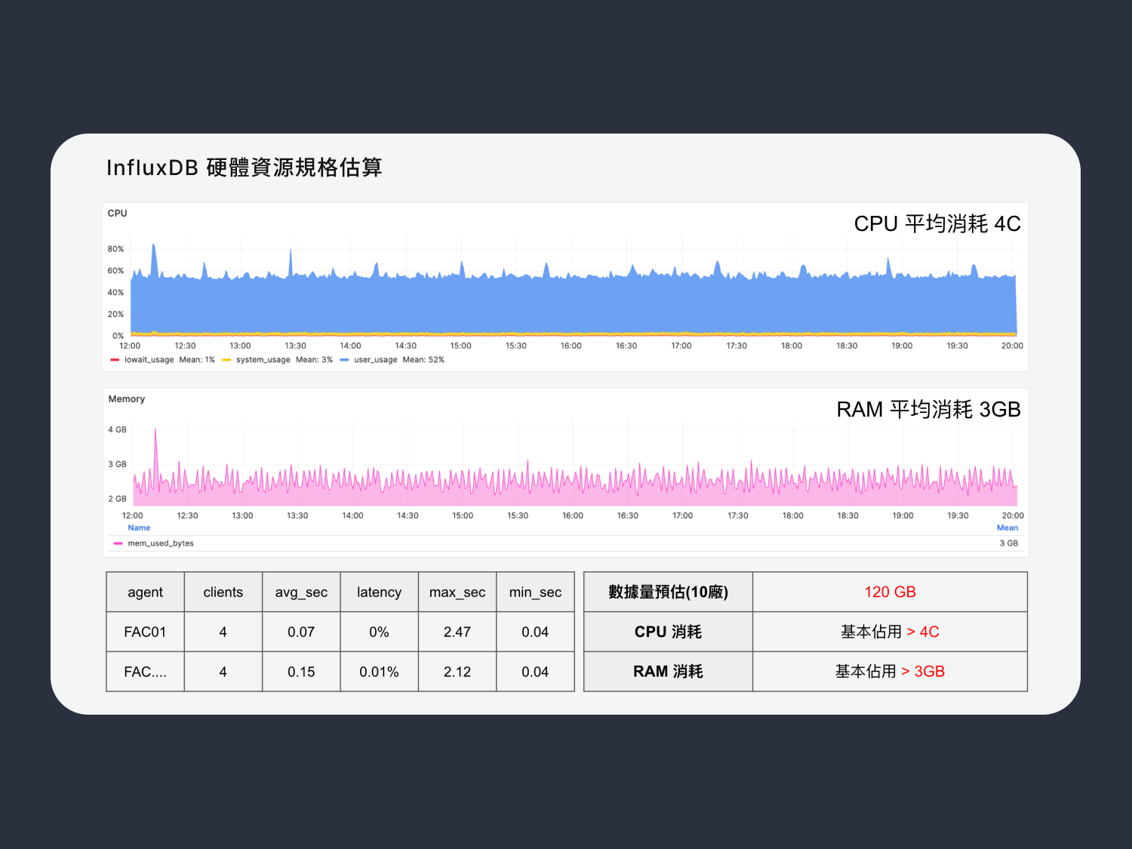Click the CPU 平均消耗 4C annotation text
Image resolution: width=1132 pixels, height=849 pixels.
[x=937, y=224]
